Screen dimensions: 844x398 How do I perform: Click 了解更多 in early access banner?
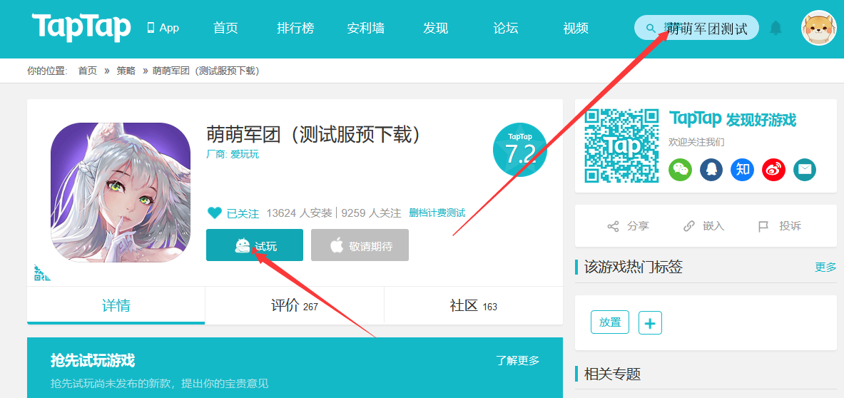click(518, 360)
